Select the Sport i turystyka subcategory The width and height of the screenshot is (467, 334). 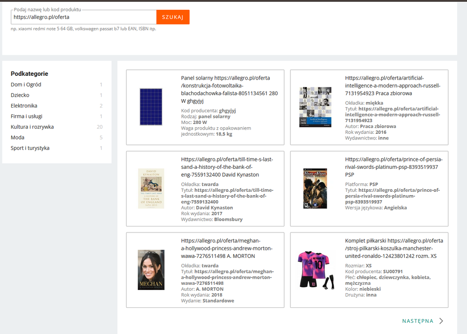tap(30, 148)
